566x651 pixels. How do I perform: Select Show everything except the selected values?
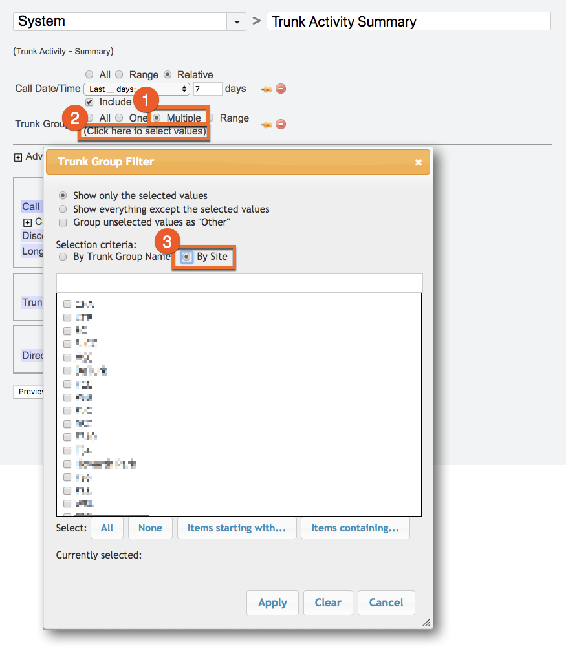(x=63, y=209)
